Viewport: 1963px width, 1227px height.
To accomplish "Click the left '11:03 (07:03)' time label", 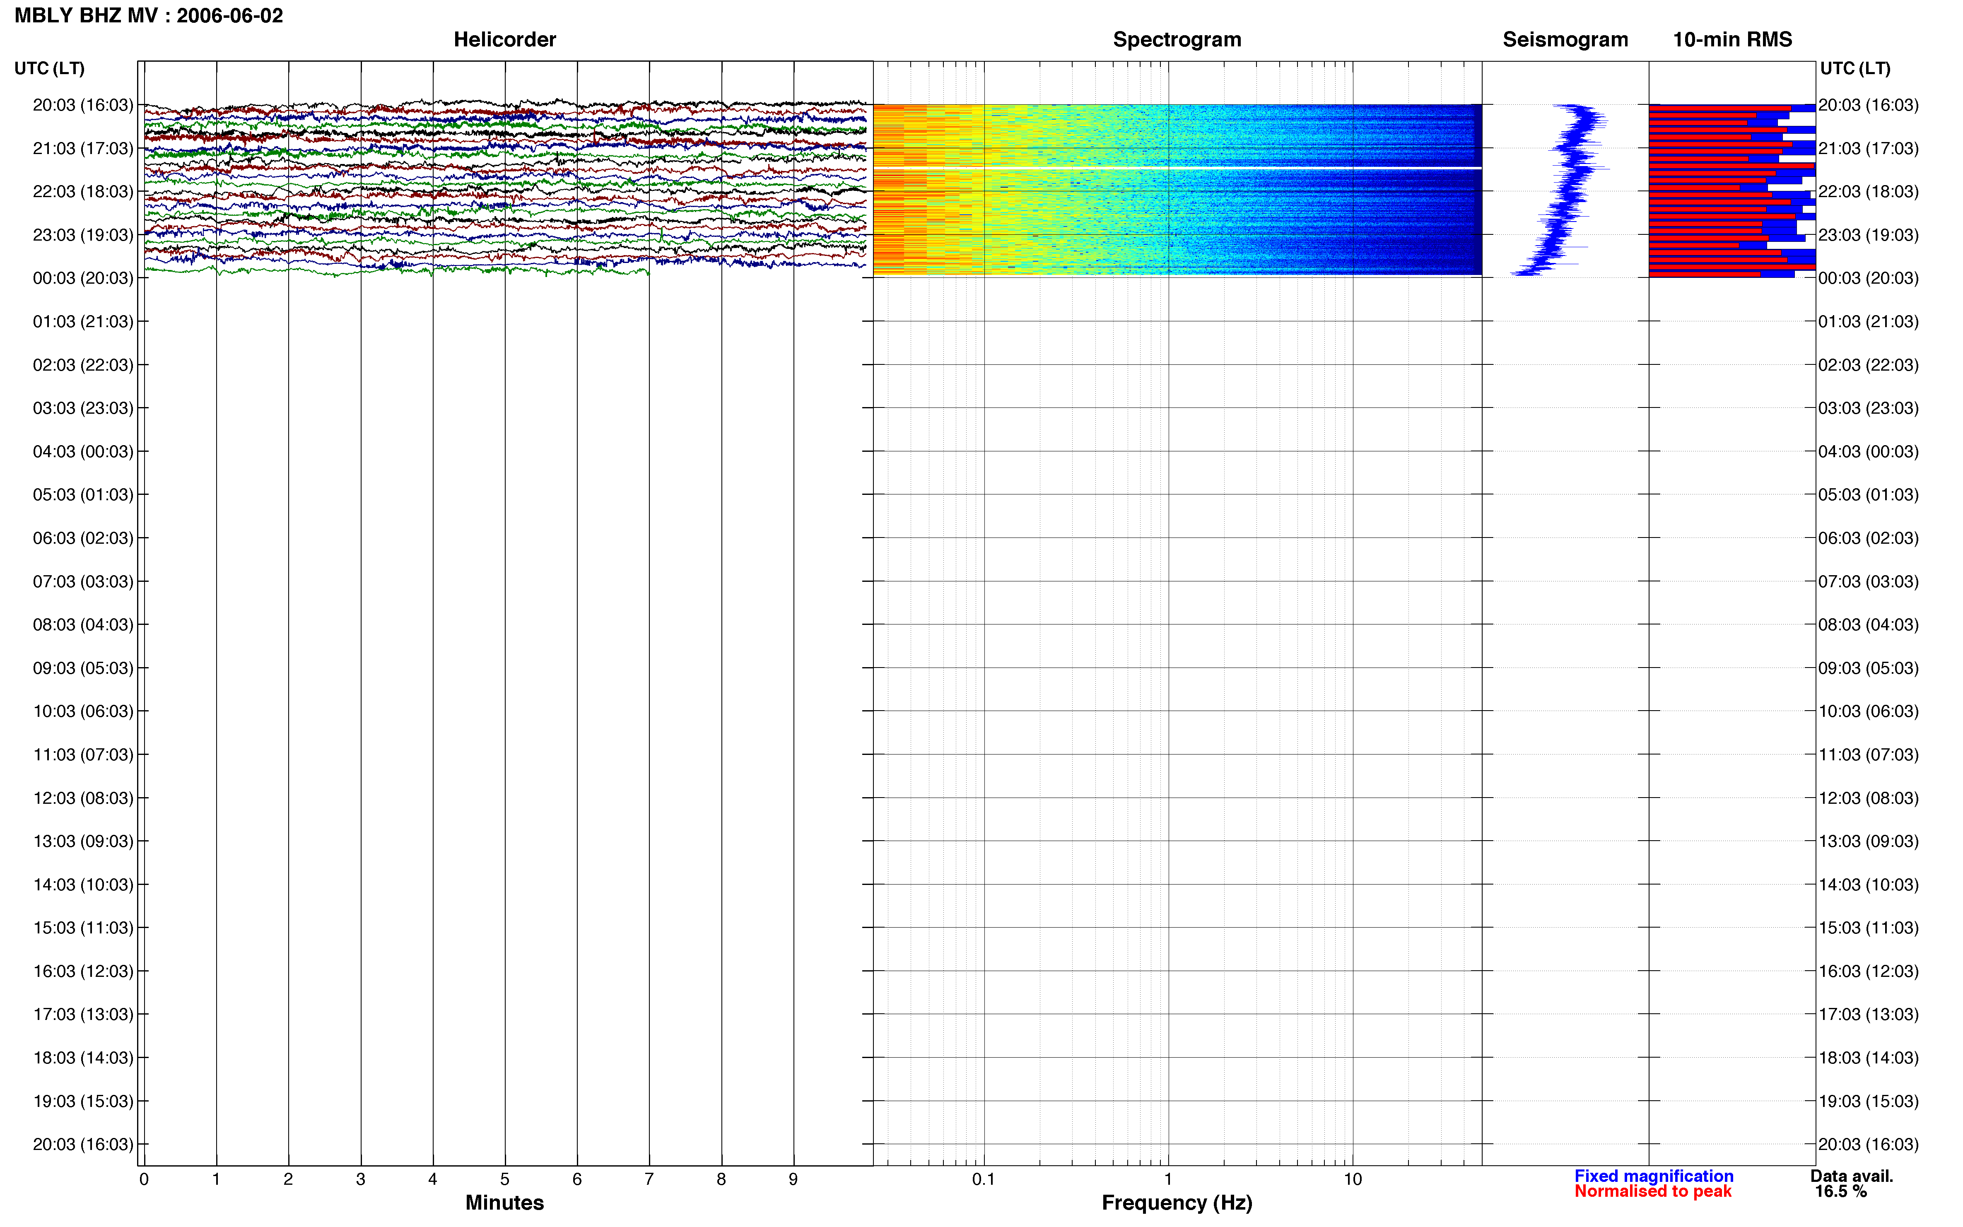I will coord(83,755).
